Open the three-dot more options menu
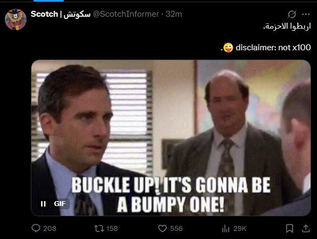317x239 pixels. point(306,14)
